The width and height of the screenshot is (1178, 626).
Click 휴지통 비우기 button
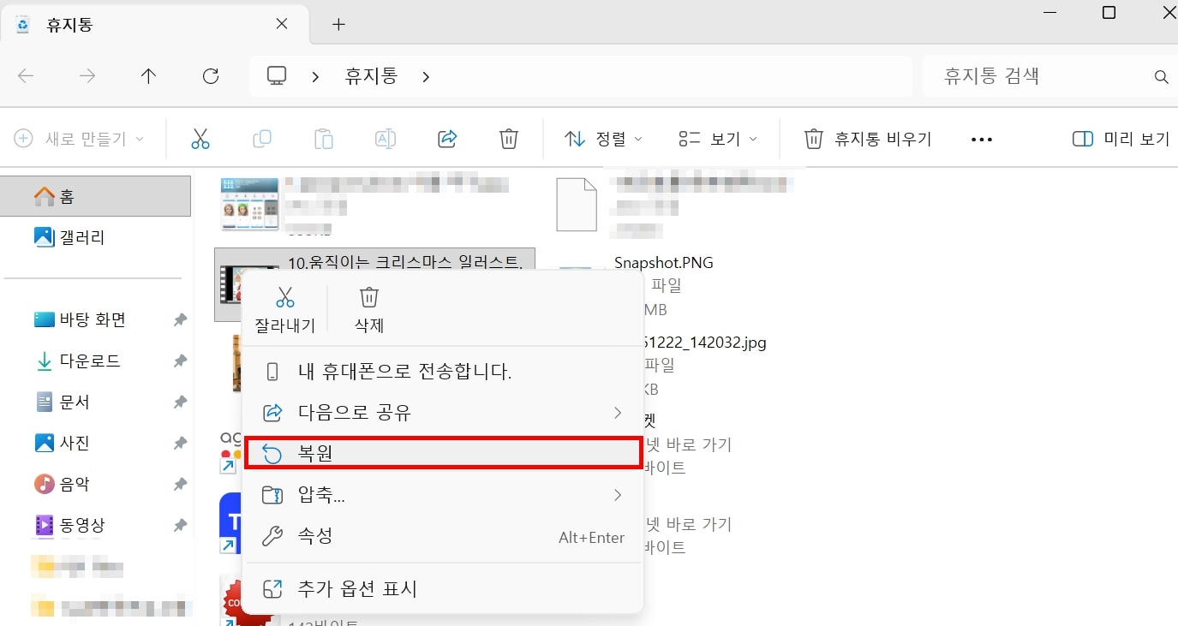pyautogui.click(x=868, y=139)
